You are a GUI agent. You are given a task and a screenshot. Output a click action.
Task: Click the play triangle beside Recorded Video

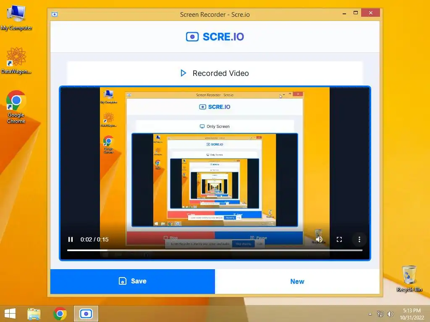pyautogui.click(x=183, y=73)
